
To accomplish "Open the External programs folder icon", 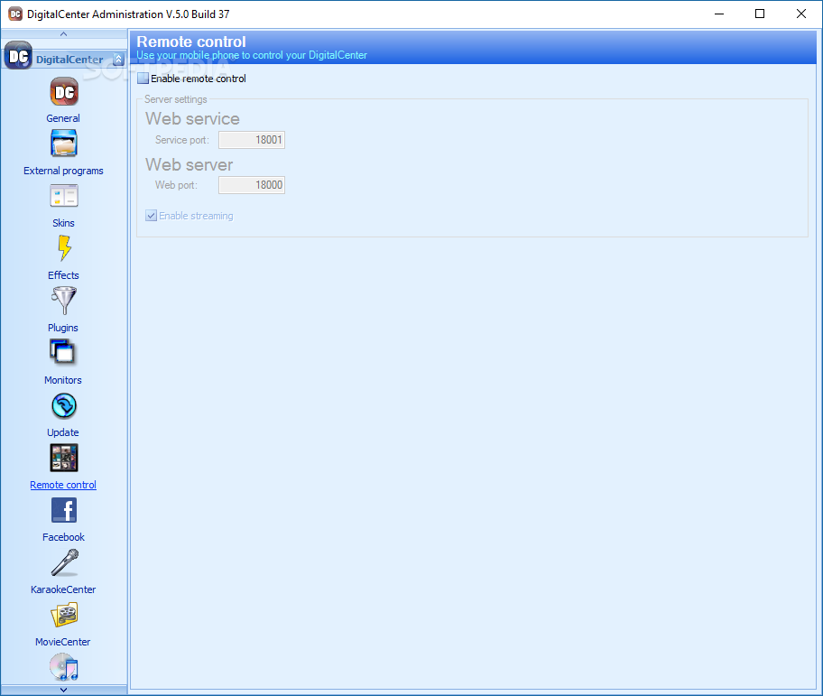I will (x=64, y=144).
